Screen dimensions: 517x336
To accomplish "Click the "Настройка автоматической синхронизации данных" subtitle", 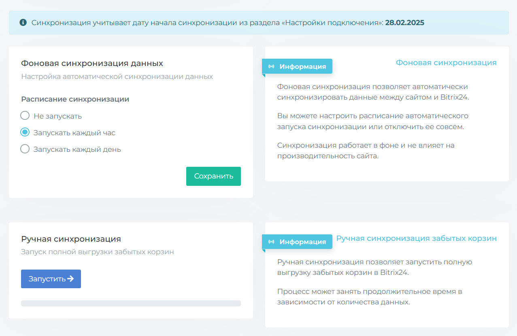I will coord(117,77).
